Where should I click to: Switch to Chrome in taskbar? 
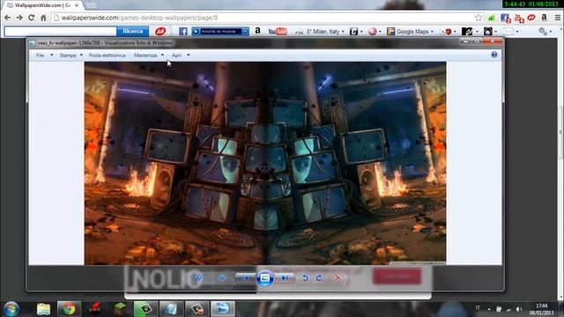pos(69,309)
